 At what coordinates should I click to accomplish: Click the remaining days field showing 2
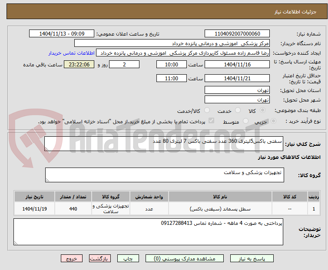coord(124,65)
